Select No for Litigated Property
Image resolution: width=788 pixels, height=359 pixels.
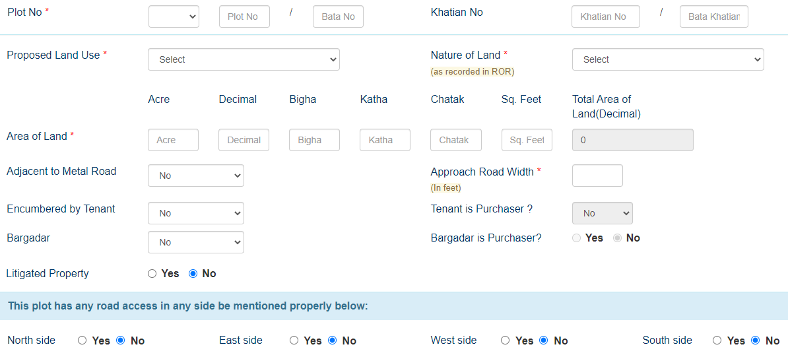click(x=193, y=273)
